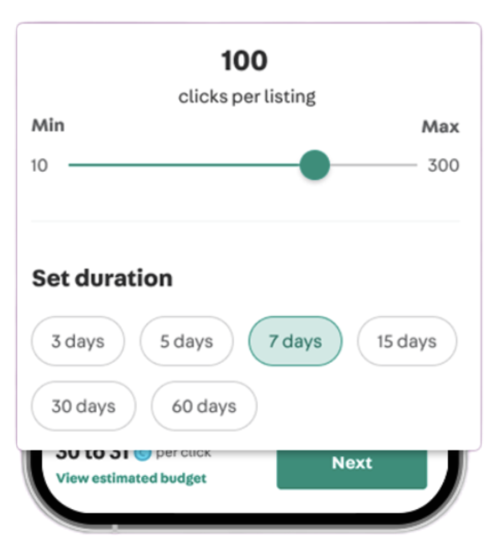Toggle the selected 7 days chip
The image size is (499, 559).
coord(295,342)
